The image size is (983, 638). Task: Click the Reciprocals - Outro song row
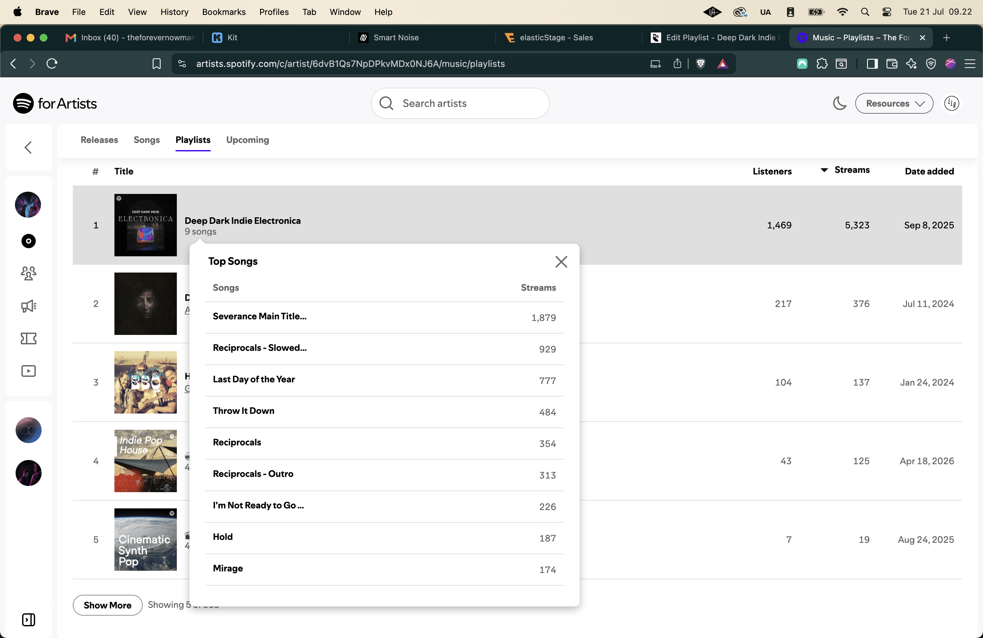click(x=384, y=475)
